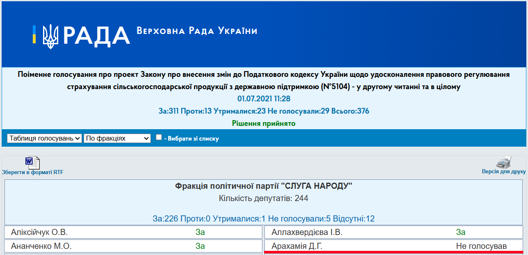
Task: Click the "Рішення прийнято" status text
Action: pos(264,123)
